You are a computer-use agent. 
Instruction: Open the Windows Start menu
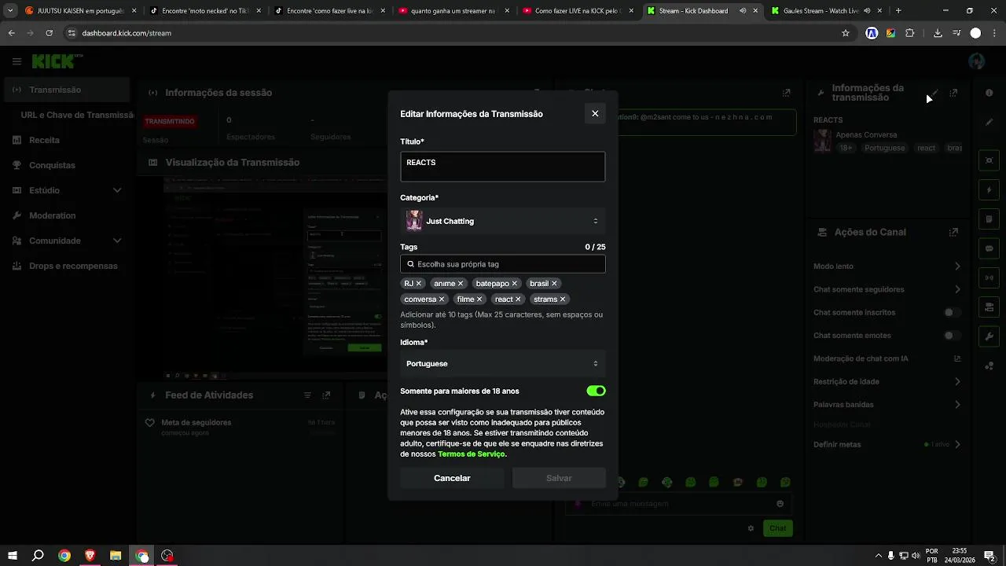pos(12,556)
